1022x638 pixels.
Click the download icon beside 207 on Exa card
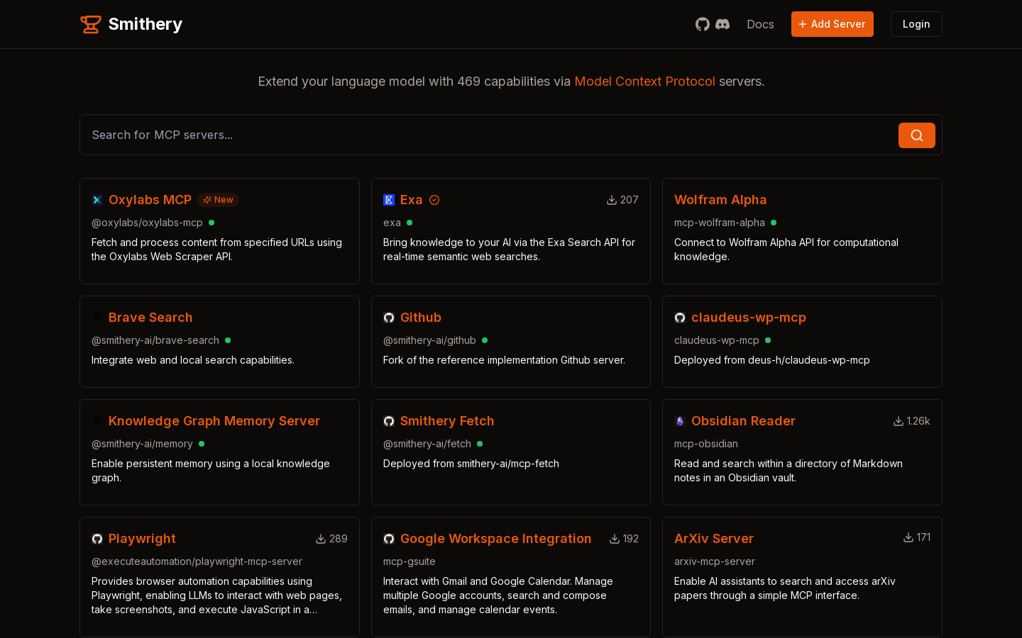coord(612,200)
